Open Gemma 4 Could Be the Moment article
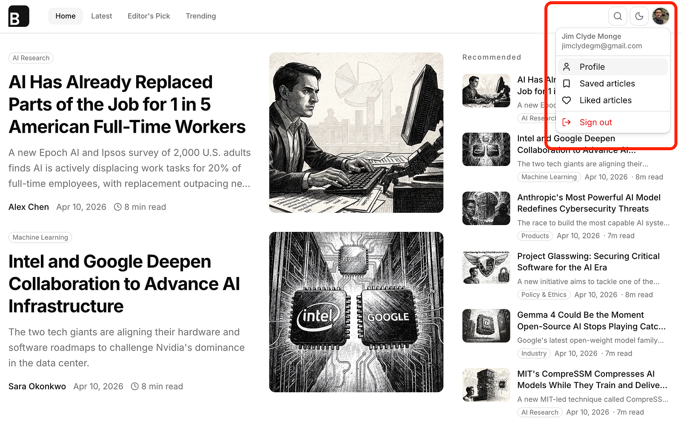This screenshot has width=681, height=431. (592, 321)
